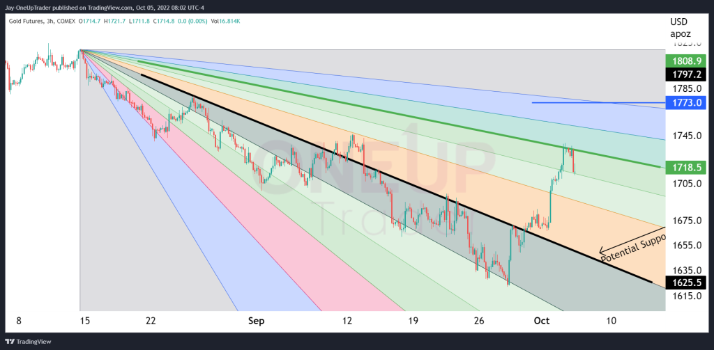Select the thick black descending trend line
This screenshot has width=714, height=350.
pos(396,178)
